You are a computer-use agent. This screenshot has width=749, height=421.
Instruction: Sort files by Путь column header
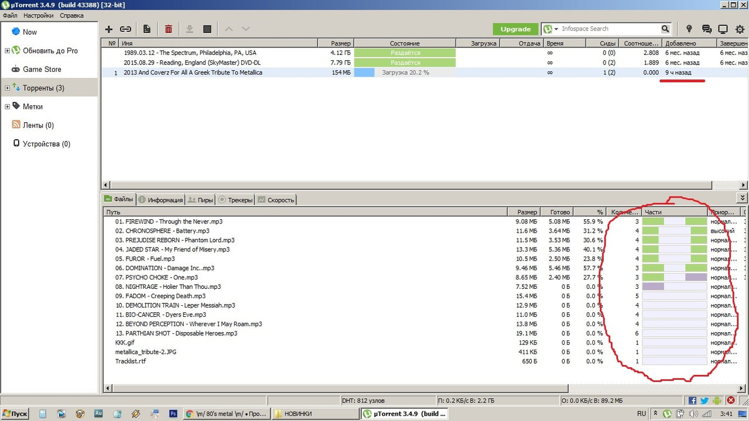click(304, 212)
